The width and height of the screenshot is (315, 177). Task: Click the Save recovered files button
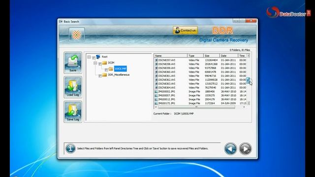[x=73, y=62]
